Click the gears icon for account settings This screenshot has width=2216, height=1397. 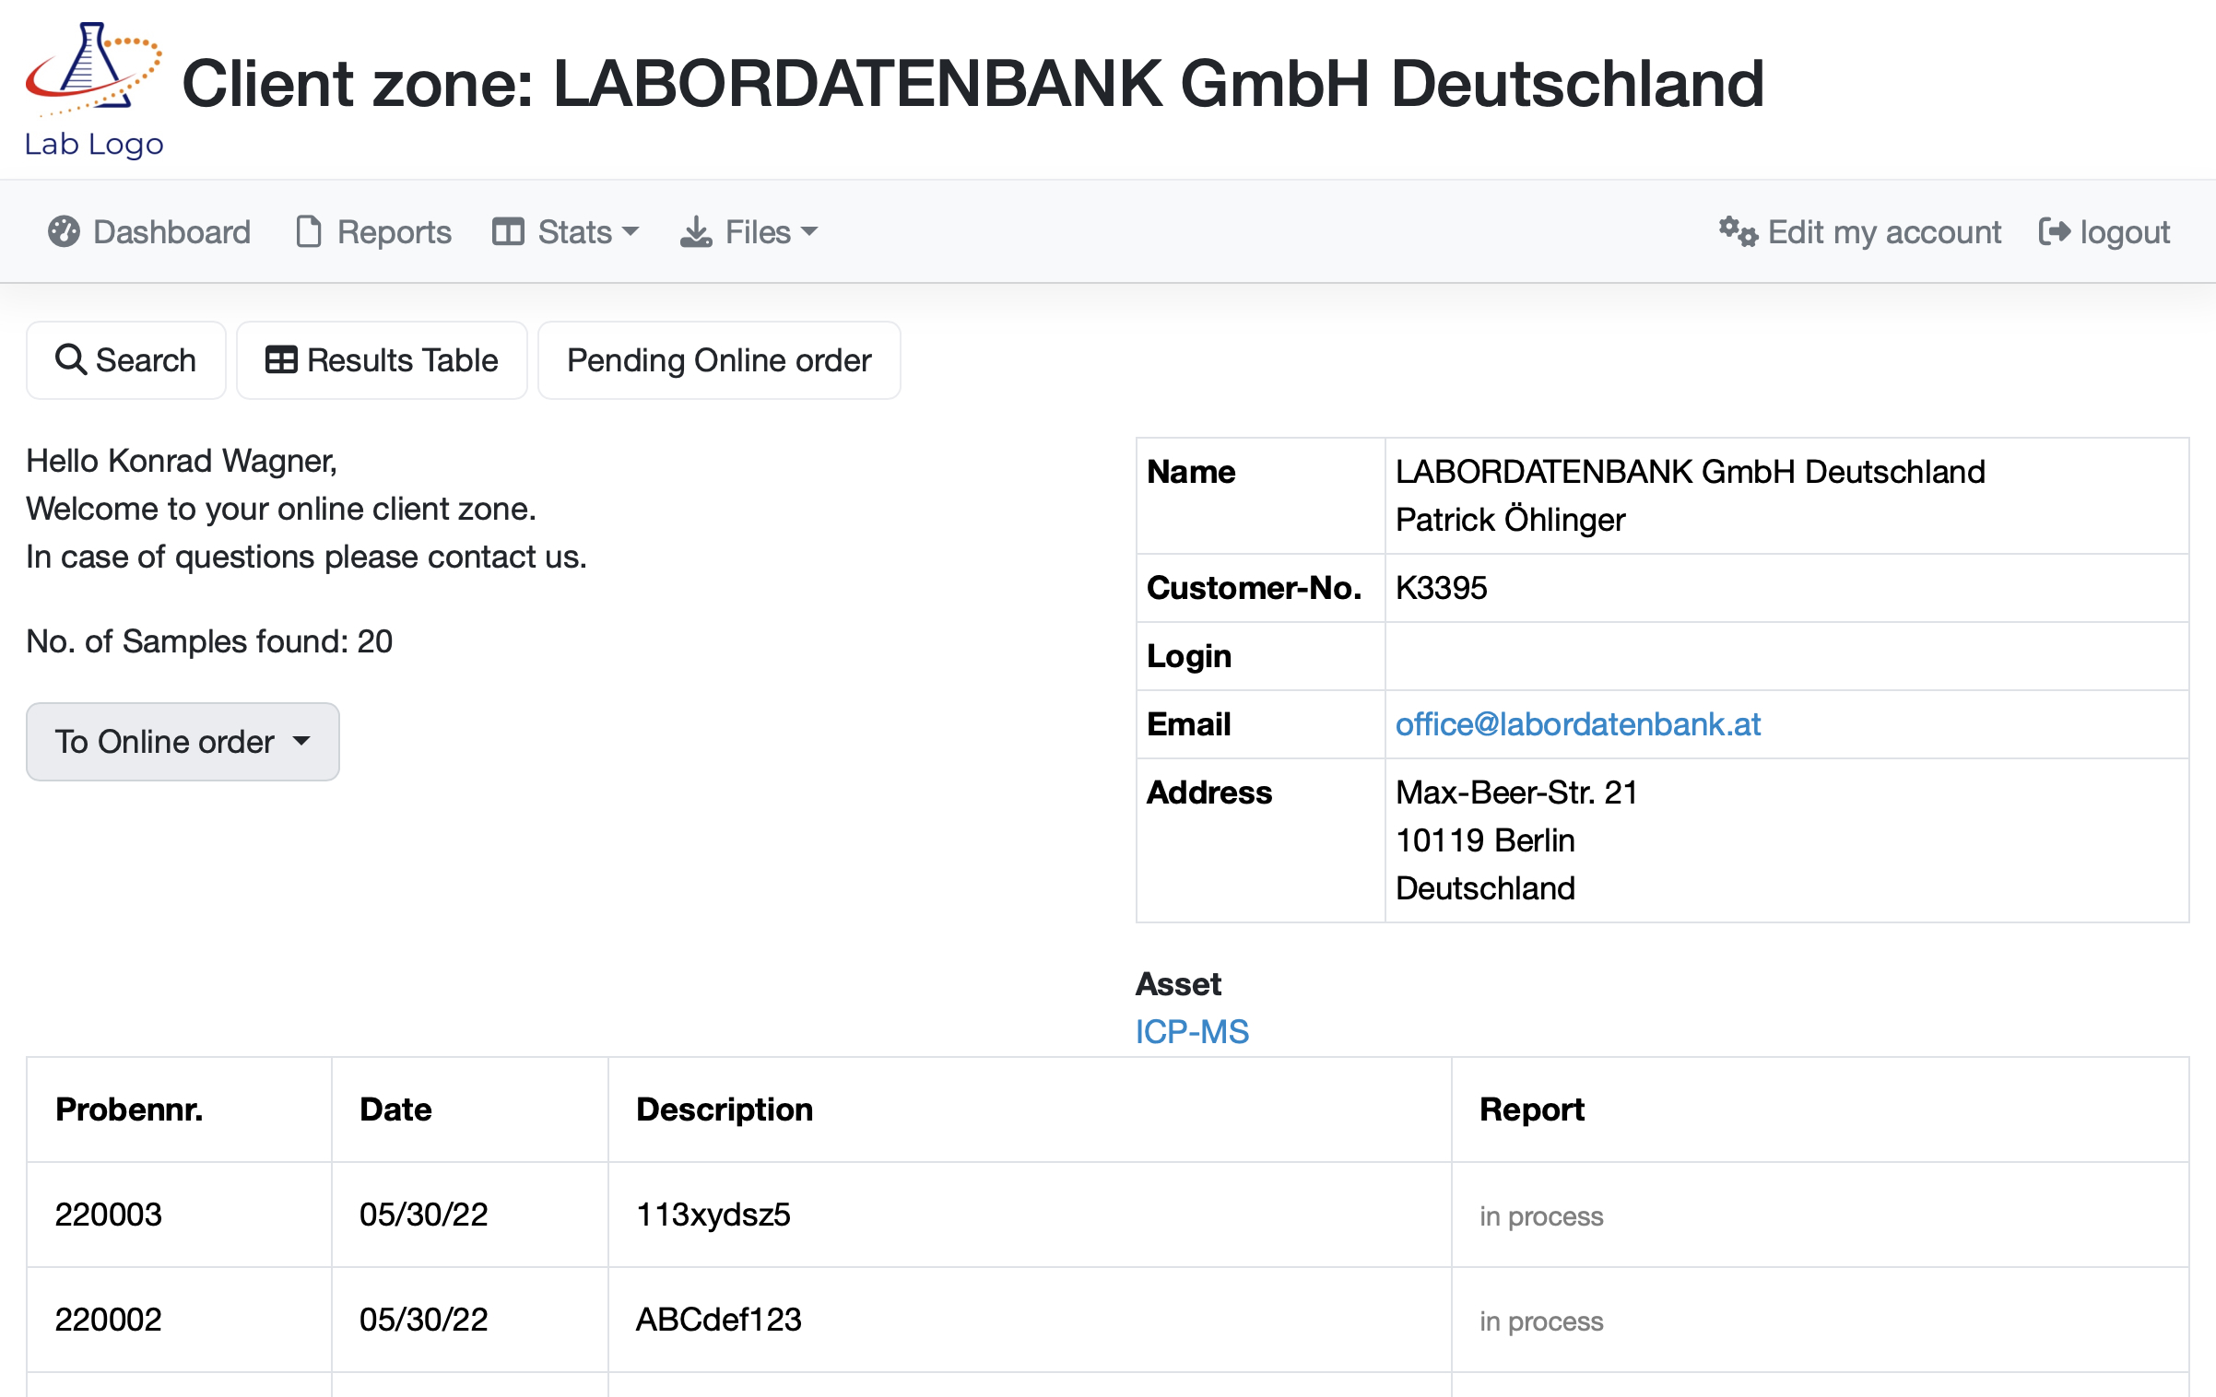click(x=1738, y=231)
